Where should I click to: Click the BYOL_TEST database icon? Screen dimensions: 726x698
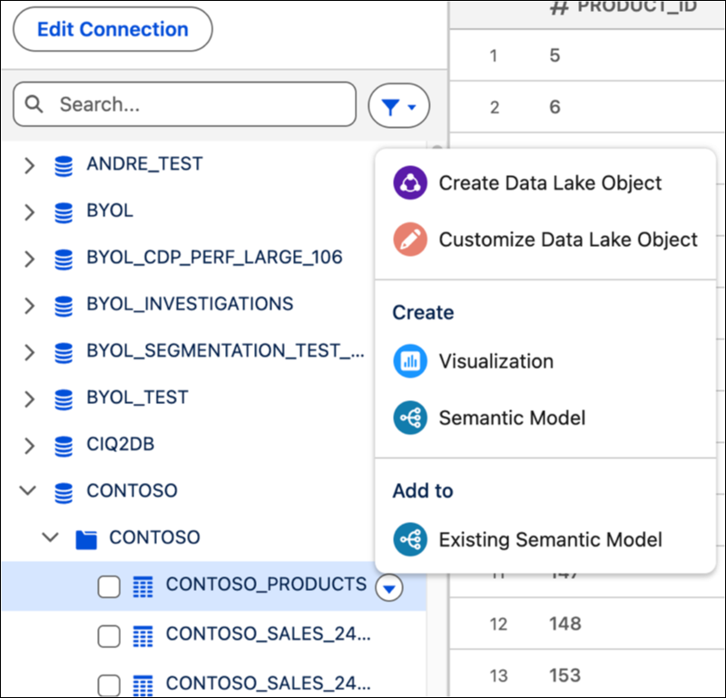pyautogui.click(x=64, y=400)
